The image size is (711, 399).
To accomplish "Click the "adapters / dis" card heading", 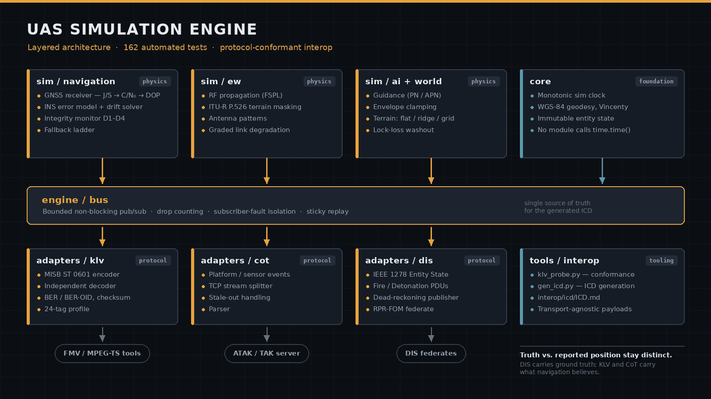I will 399,260.
